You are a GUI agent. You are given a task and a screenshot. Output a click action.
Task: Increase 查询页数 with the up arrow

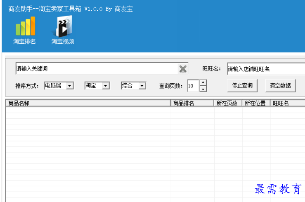tap(203, 82)
